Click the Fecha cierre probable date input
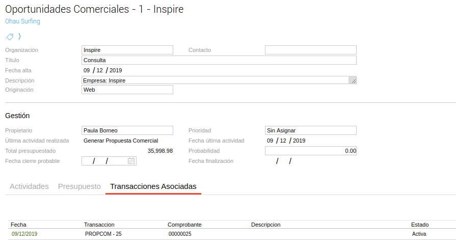Screen dimensions: 456x248 coord(104,161)
